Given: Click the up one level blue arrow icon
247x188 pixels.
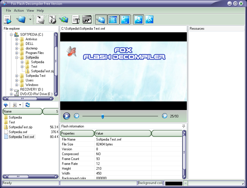Looking at the screenshot, I should tap(6, 105).
